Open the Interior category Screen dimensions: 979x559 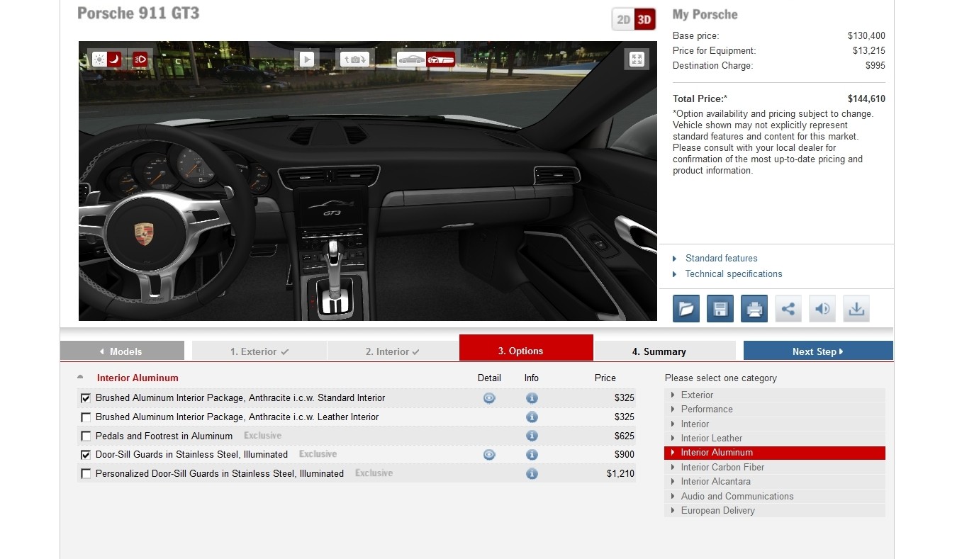(775, 424)
